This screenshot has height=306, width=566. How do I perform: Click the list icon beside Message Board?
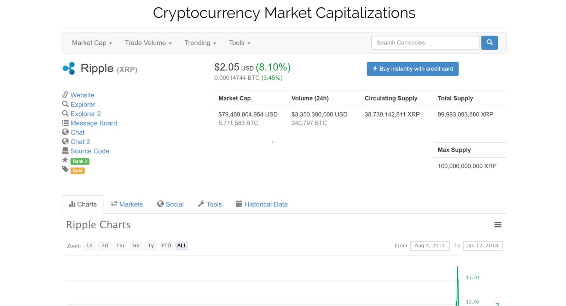pyautogui.click(x=65, y=123)
